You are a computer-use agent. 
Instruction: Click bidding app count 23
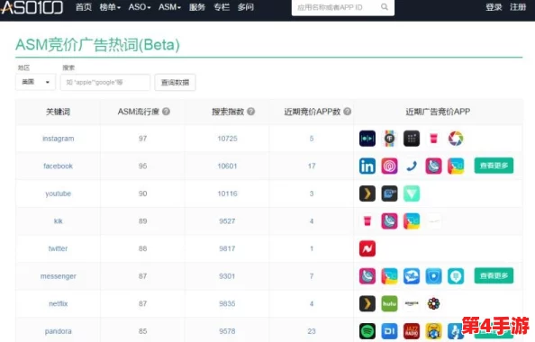[312, 331]
